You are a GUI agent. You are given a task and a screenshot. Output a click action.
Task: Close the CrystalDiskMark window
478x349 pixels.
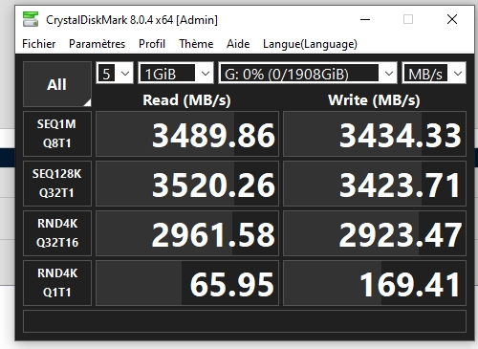pyautogui.click(x=452, y=19)
